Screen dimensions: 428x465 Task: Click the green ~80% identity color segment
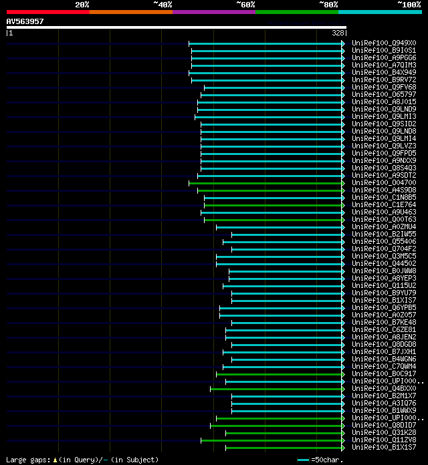pyautogui.click(x=297, y=12)
